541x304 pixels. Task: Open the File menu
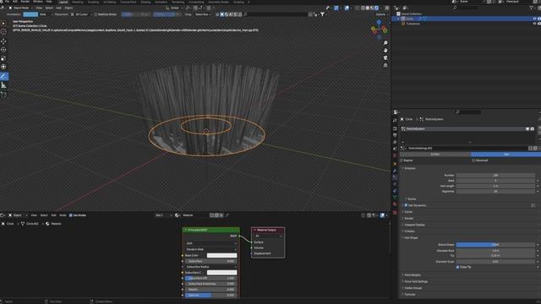(7, 2)
